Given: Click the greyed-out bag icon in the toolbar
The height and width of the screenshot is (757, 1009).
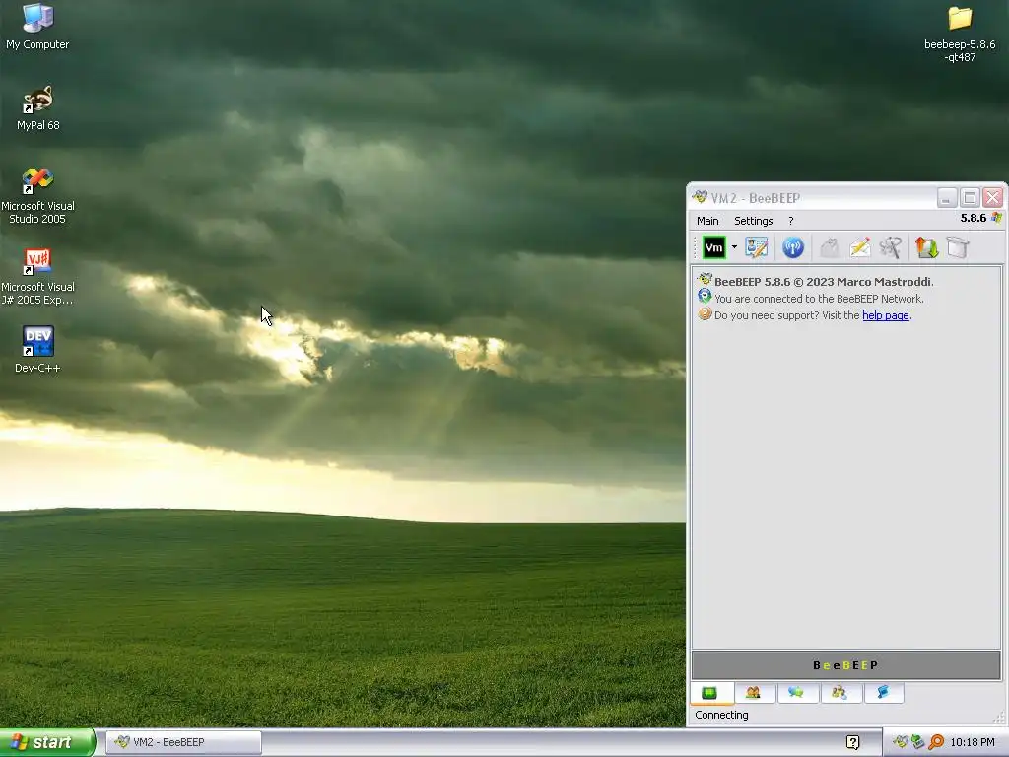Looking at the screenshot, I should tap(830, 247).
